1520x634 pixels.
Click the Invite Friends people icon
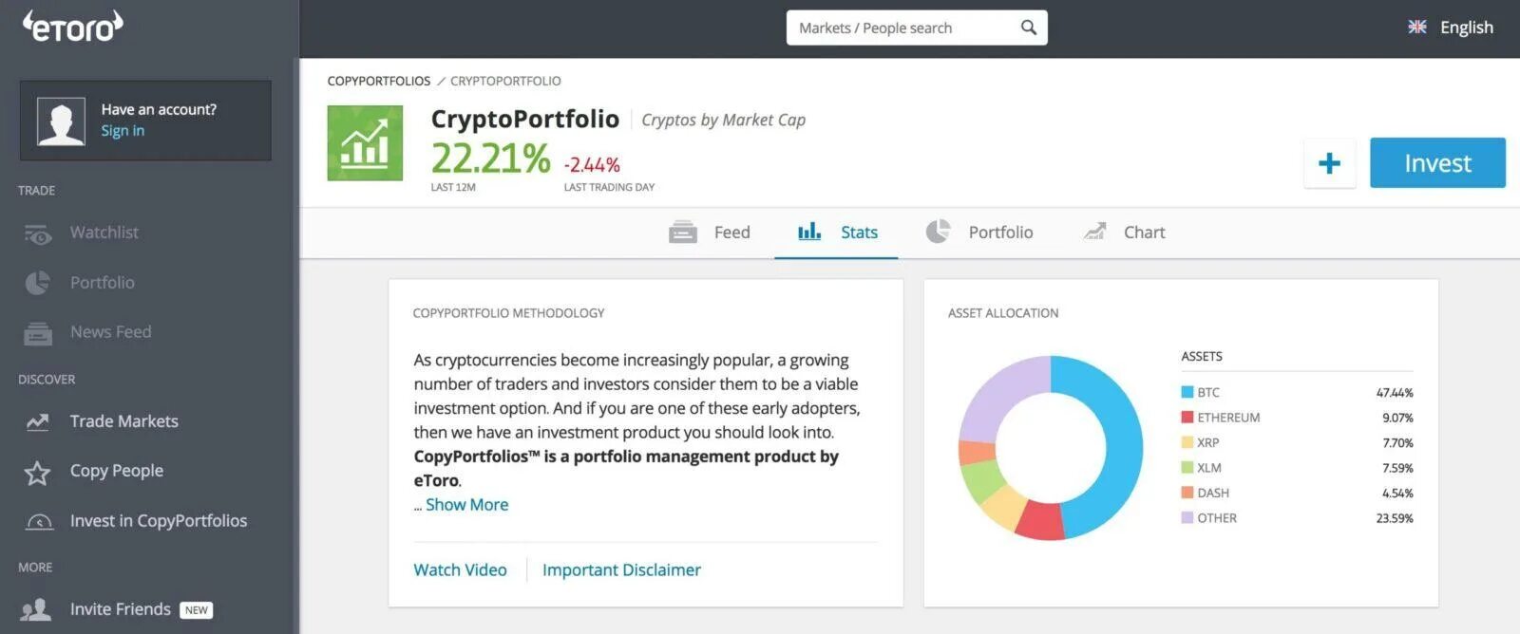coord(36,609)
